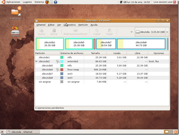The width and height of the screenshot is (179, 135).
Task: Open the Partición menu
Action: click(x=83, y=25)
